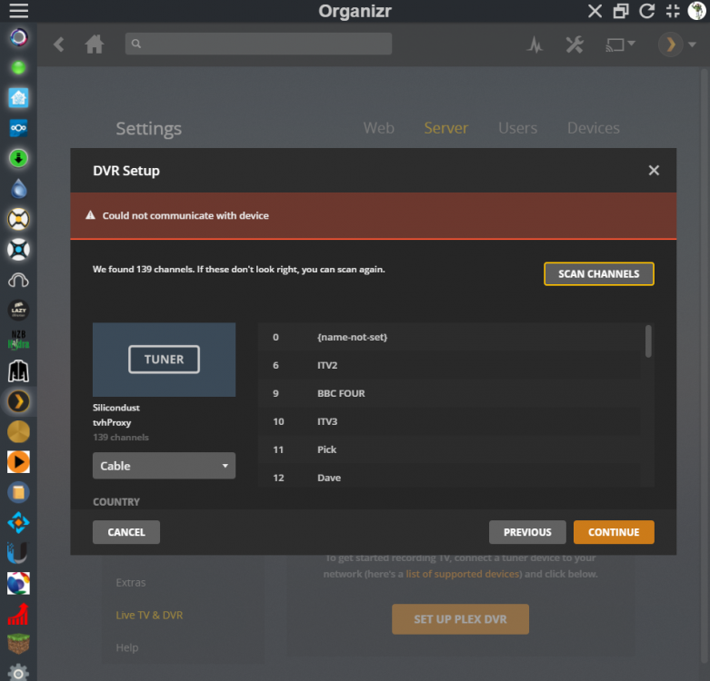
Task: Switch to Web settings tab
Action: [x=378, y=128]
